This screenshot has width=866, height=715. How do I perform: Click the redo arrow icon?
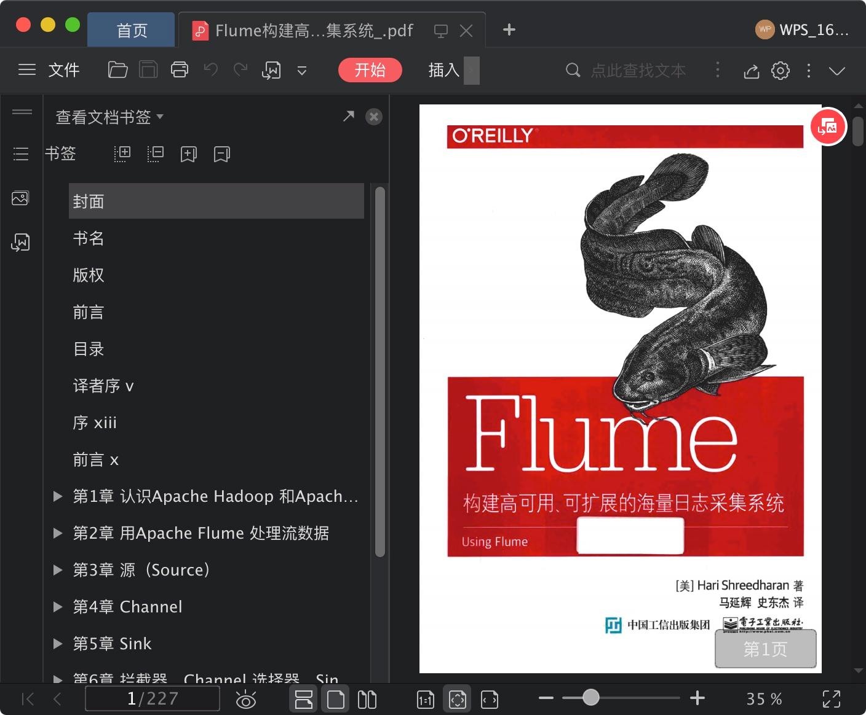(x=240, y=70)
